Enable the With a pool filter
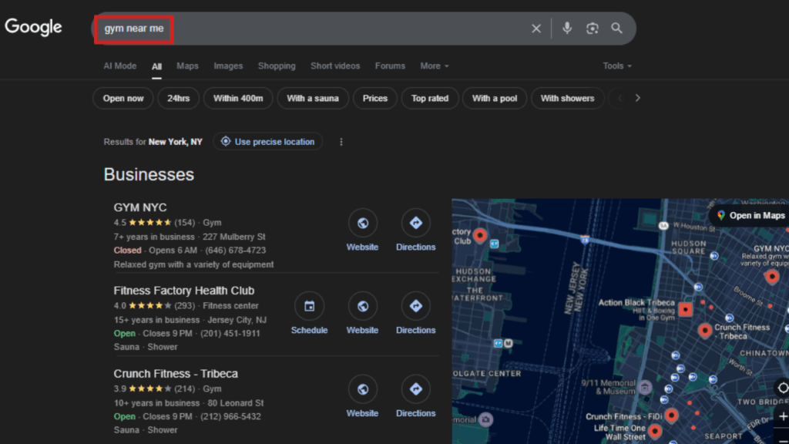This screenshot has width=789, height=444. 494,98
